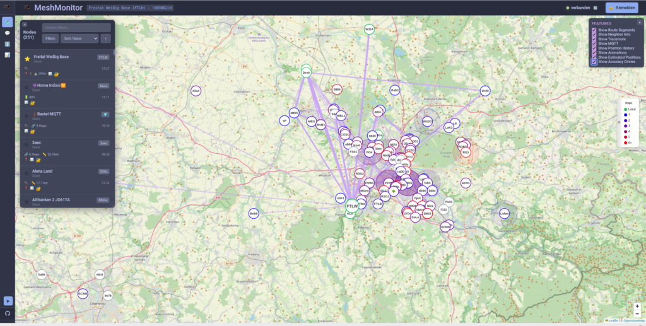Toggle the Show MQTT checkbox

point(594,43)
